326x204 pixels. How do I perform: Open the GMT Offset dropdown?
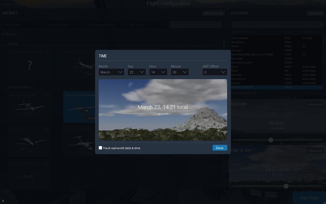pos(215,72)
